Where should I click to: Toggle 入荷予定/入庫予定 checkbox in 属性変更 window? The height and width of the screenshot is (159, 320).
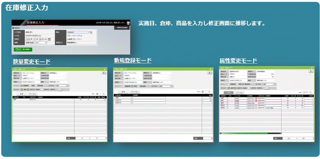249,88
